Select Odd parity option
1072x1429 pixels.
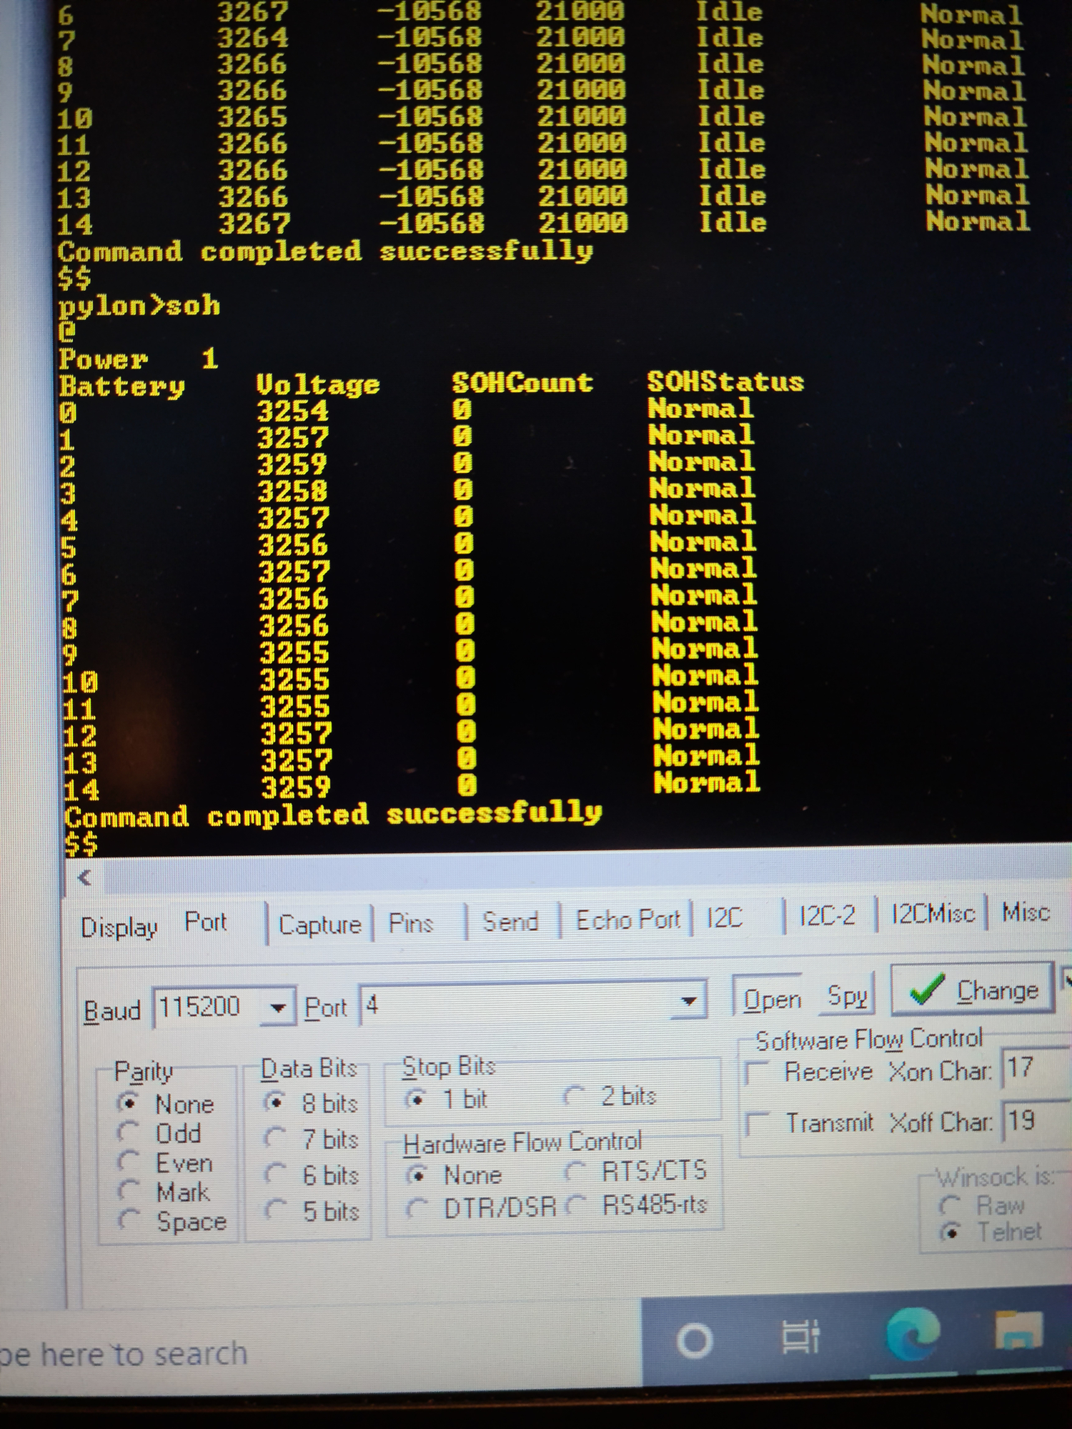pos(160,1133)
